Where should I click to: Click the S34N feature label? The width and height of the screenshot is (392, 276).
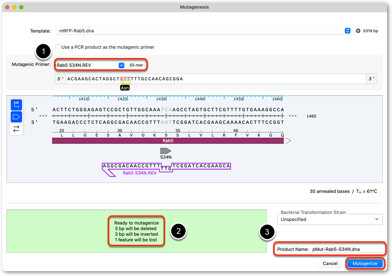[166, 157]
